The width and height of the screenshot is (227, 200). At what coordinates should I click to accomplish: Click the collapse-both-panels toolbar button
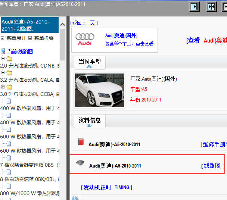click(211, 7)
